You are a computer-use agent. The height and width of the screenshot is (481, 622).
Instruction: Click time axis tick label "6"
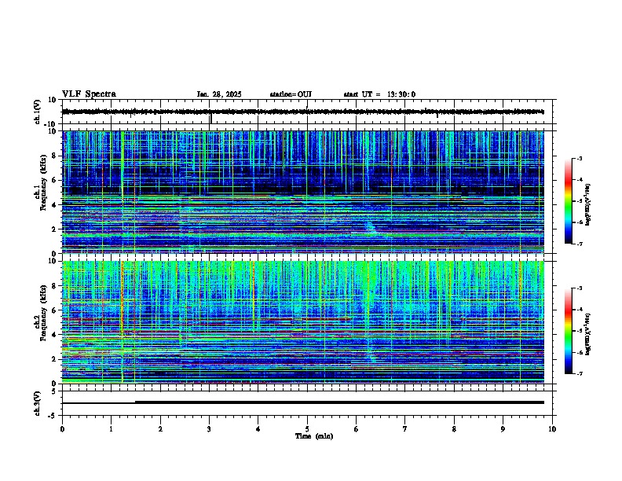click(x=357, y=429)
